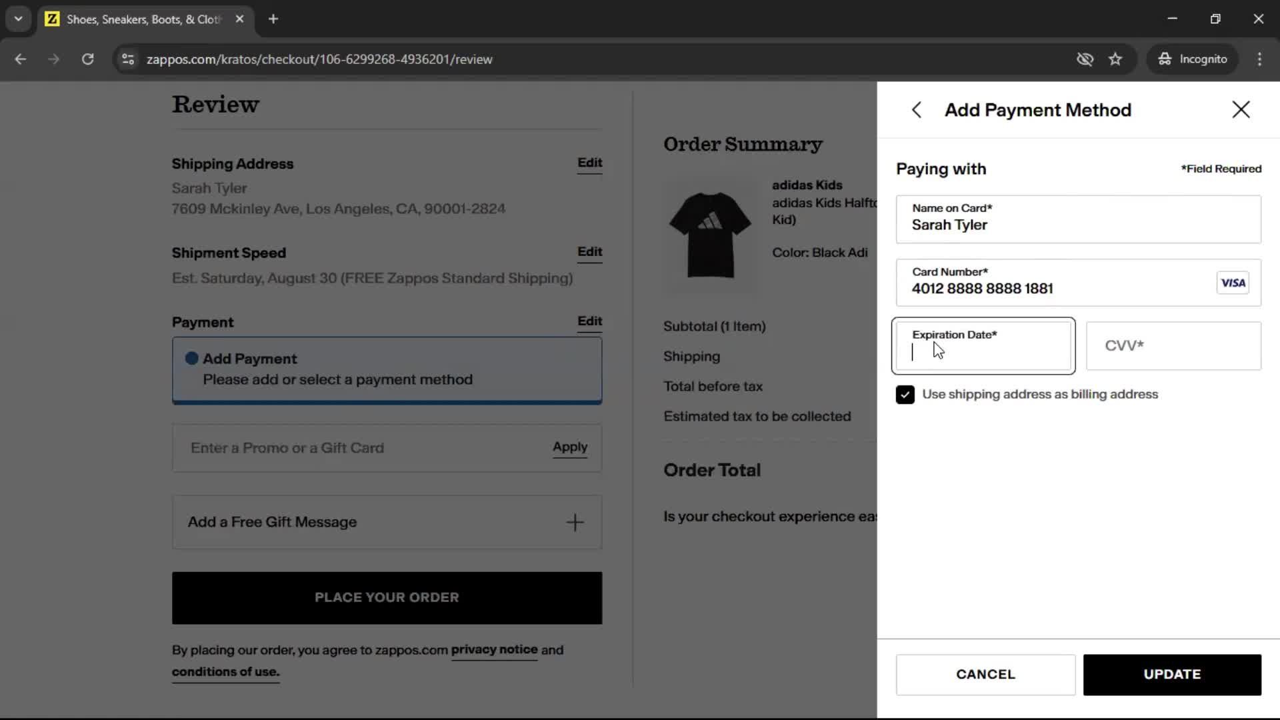
Task: Open the Chrome three-dot menu
Action: point(1259,59)
